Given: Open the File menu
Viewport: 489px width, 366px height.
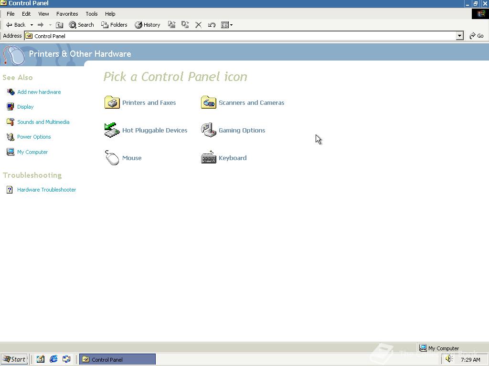Looking at the screenshot, I should click(11, 14).
